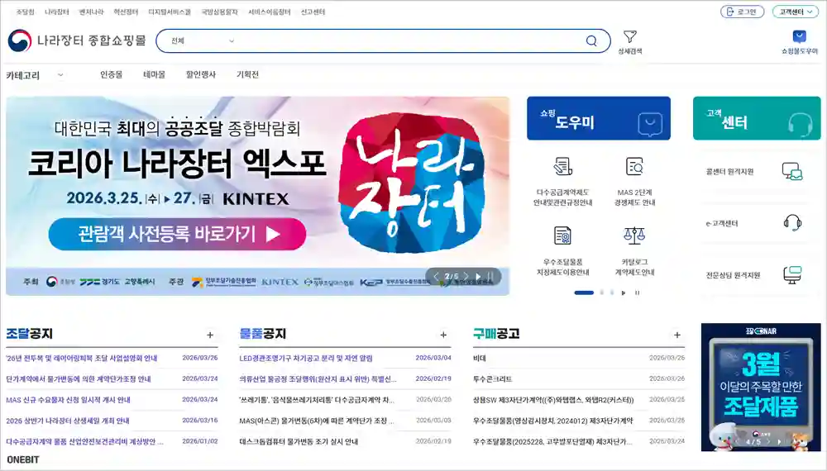Viewport: 827px width, 471px height.
Task: Open 상세검색 filter icon
Action: 629,37
